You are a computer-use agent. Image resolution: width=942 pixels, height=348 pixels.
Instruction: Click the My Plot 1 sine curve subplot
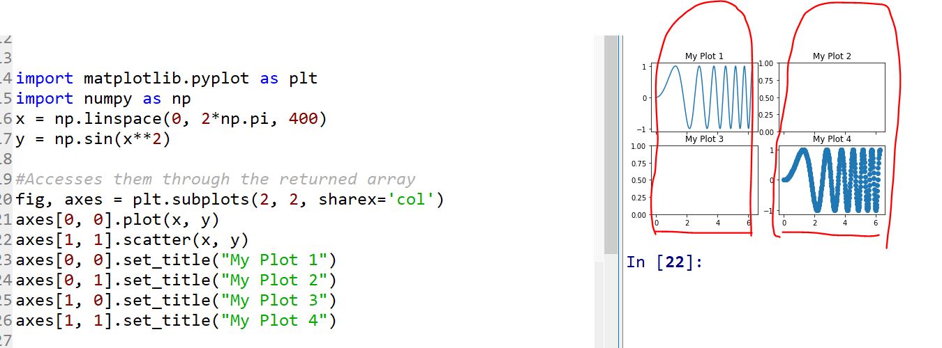tap(704, 97)
